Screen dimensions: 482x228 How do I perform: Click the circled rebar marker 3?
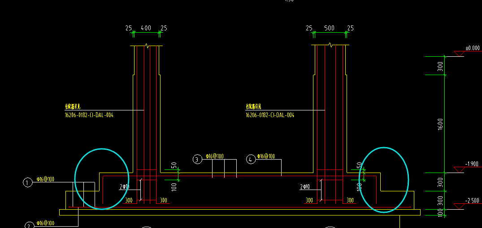click(x=197, y=159)
